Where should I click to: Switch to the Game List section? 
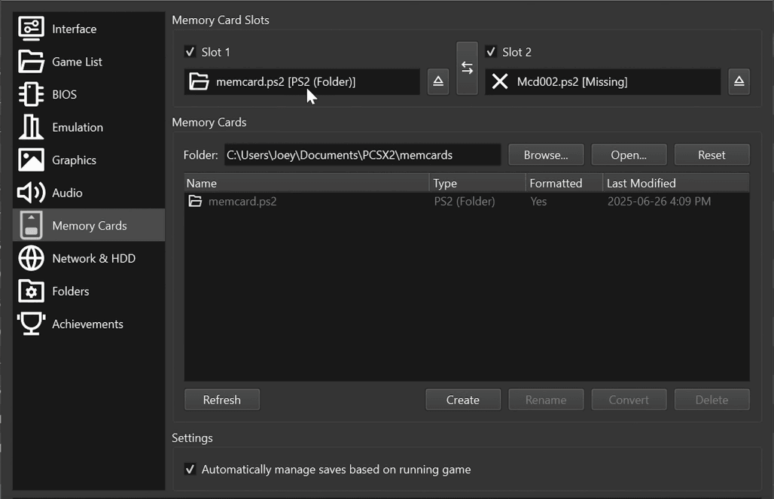30,61
